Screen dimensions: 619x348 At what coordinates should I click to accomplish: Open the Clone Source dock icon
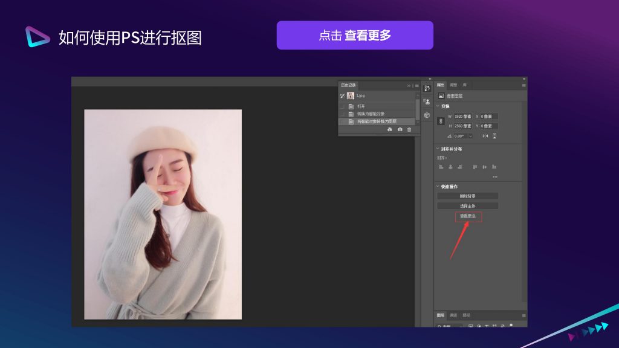(x=427, y=101)
